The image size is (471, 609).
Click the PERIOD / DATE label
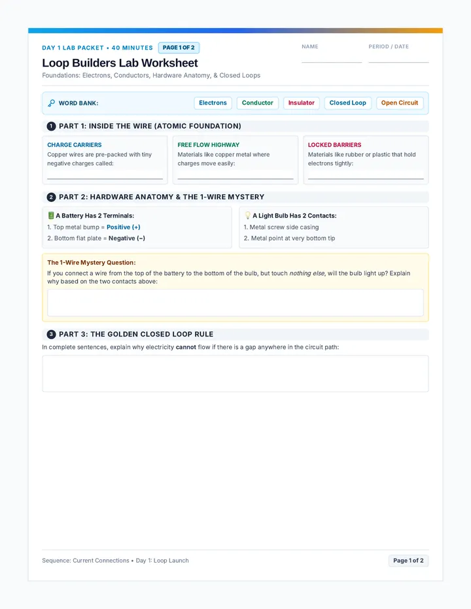[389, 46]
